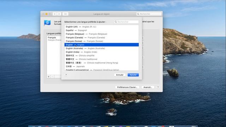
Task: Click the minus button under languages list
Action: click(52, 77)
